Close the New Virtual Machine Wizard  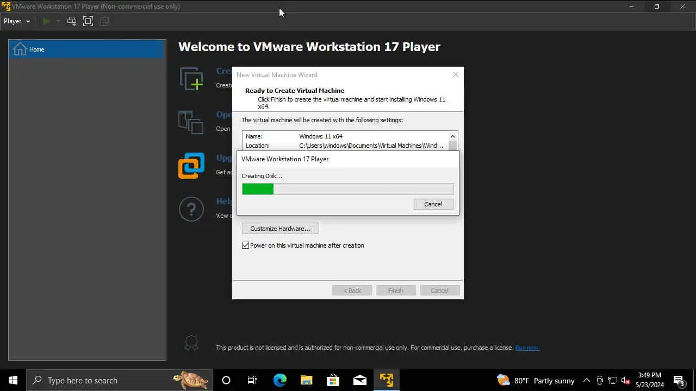tap(456, 75)
